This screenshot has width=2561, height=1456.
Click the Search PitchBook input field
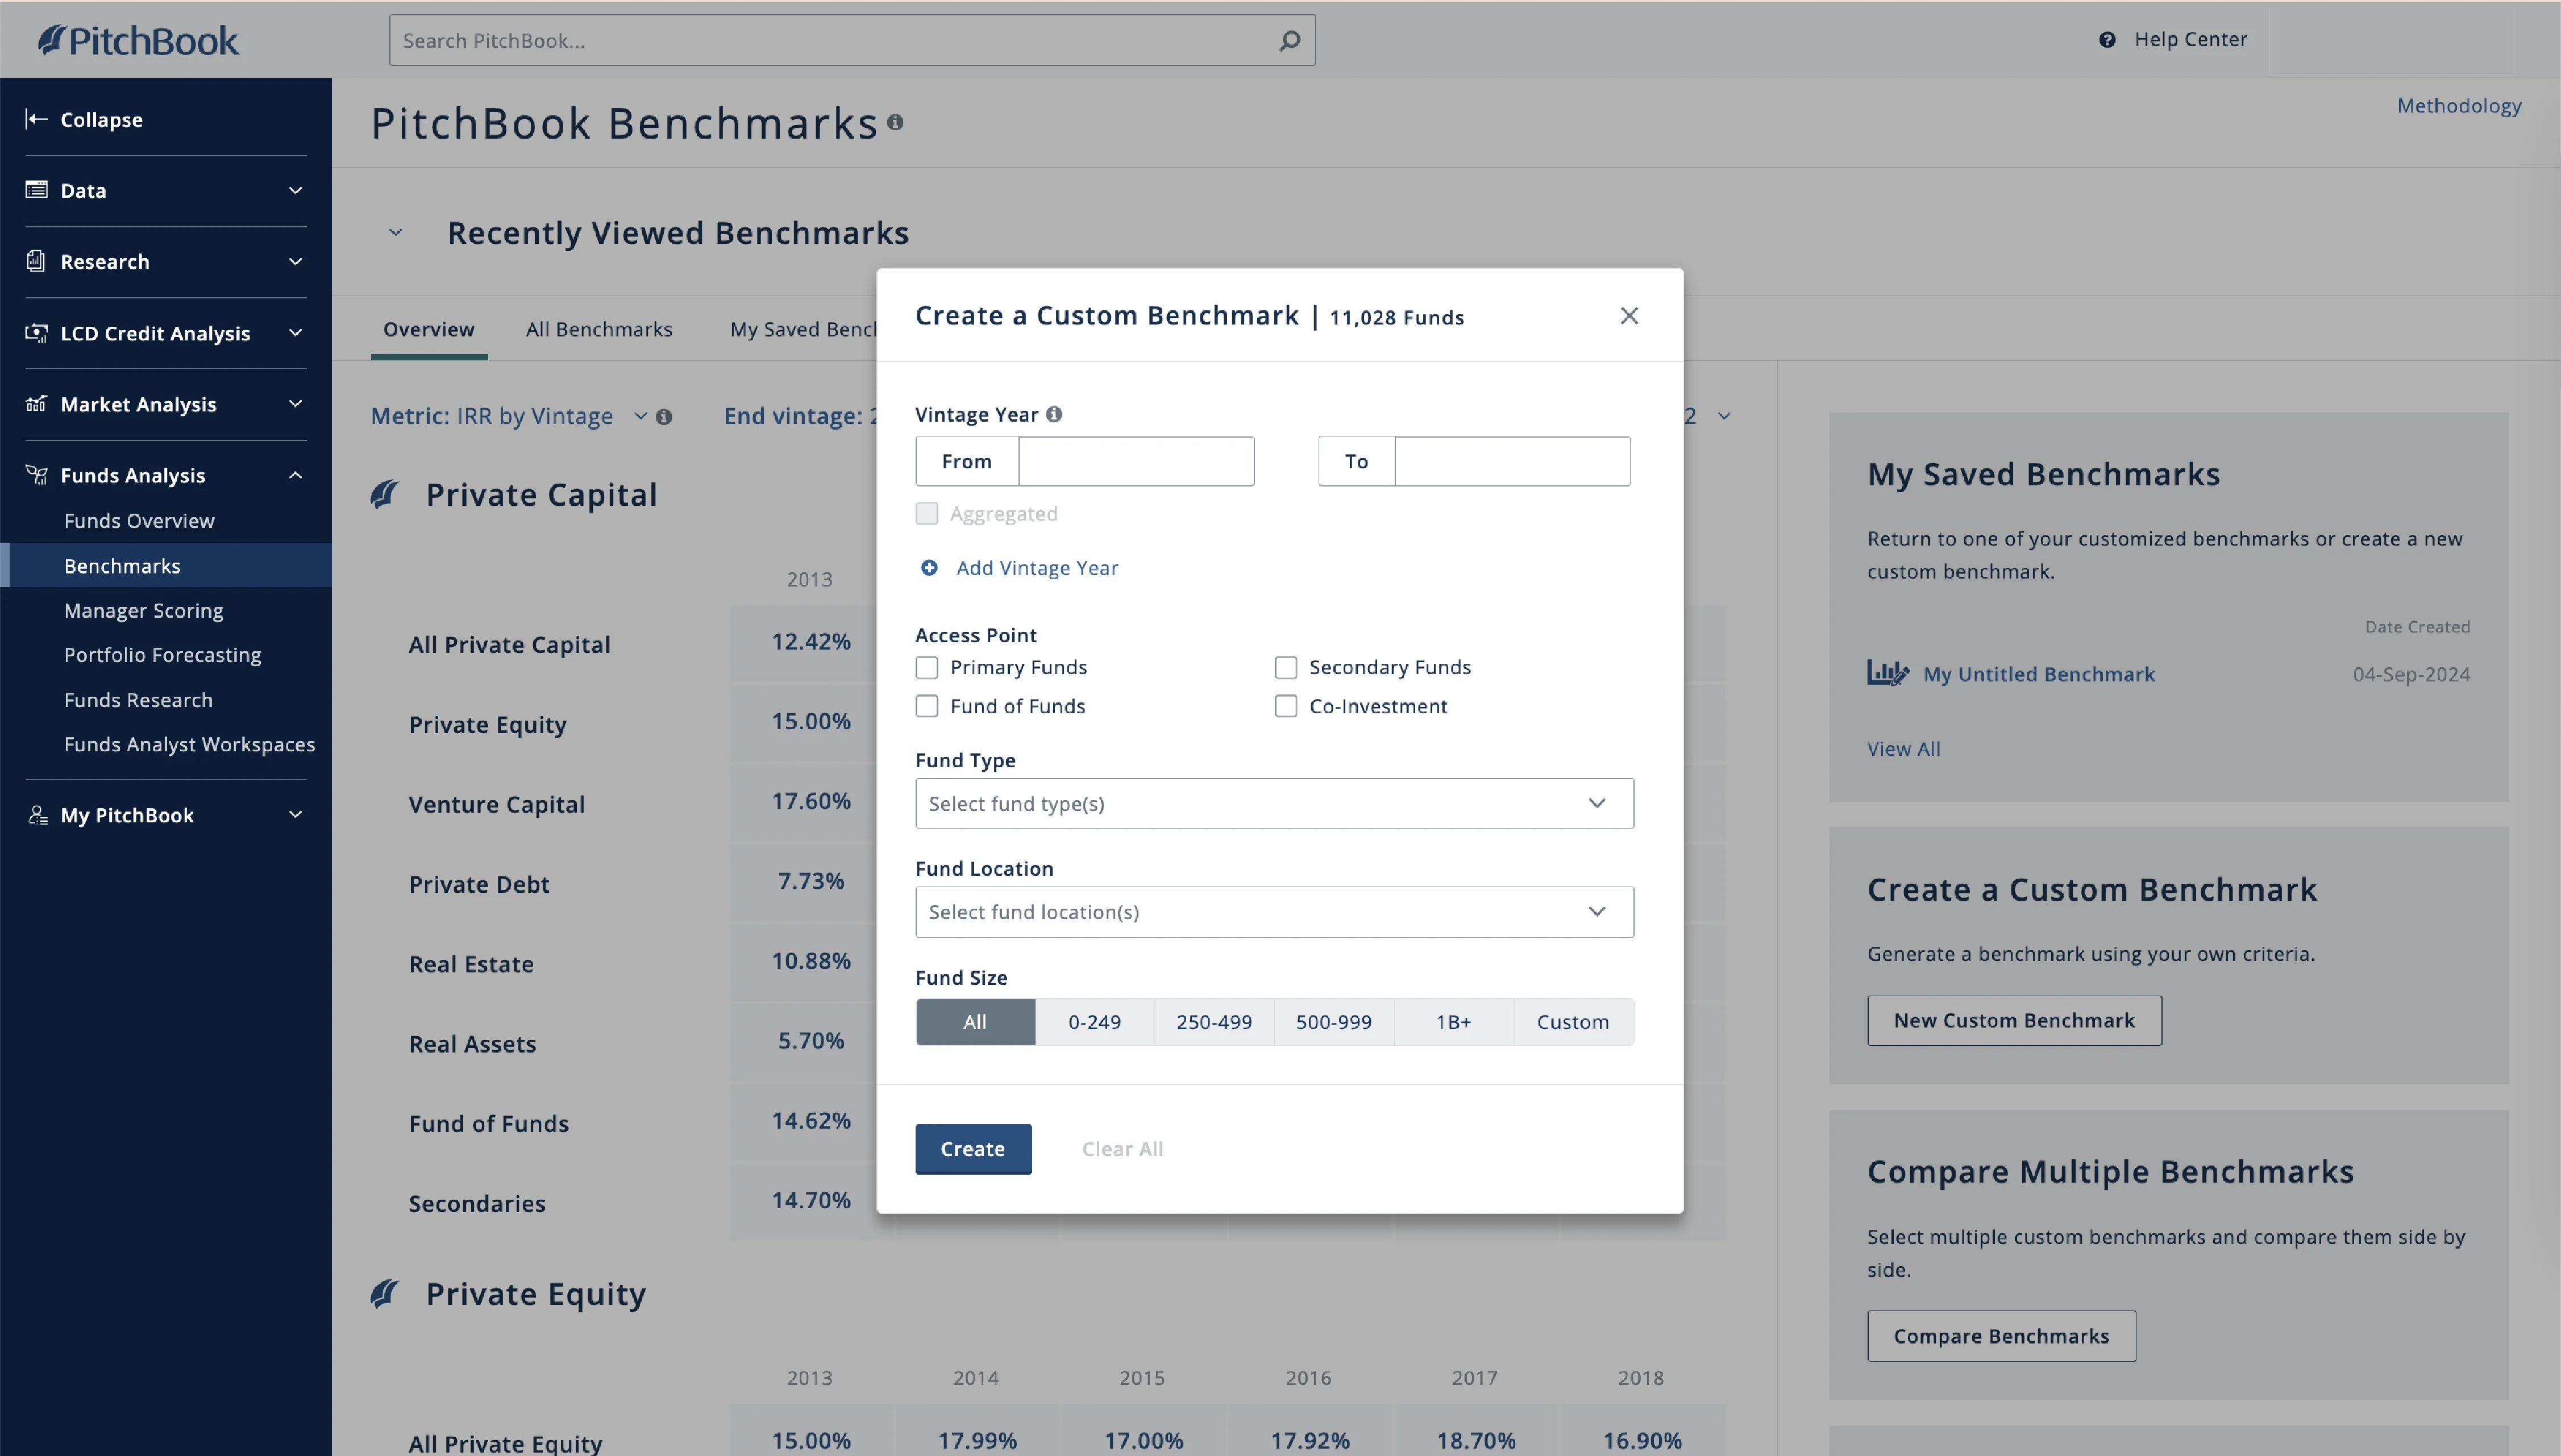[852, 40]
